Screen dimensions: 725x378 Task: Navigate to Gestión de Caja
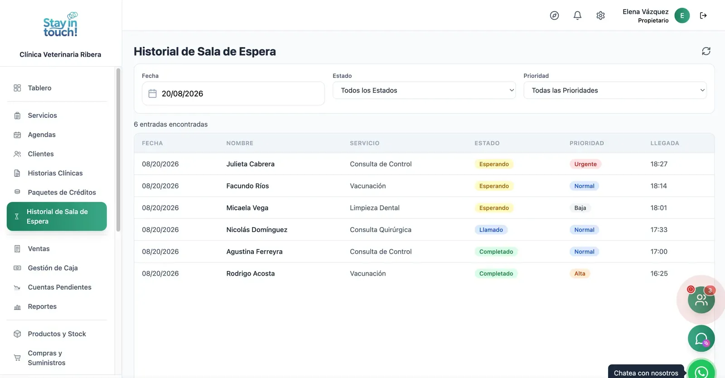(x=57, y=268)
